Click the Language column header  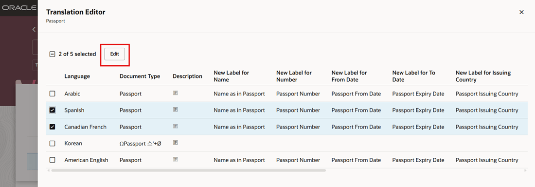(77, 76)
